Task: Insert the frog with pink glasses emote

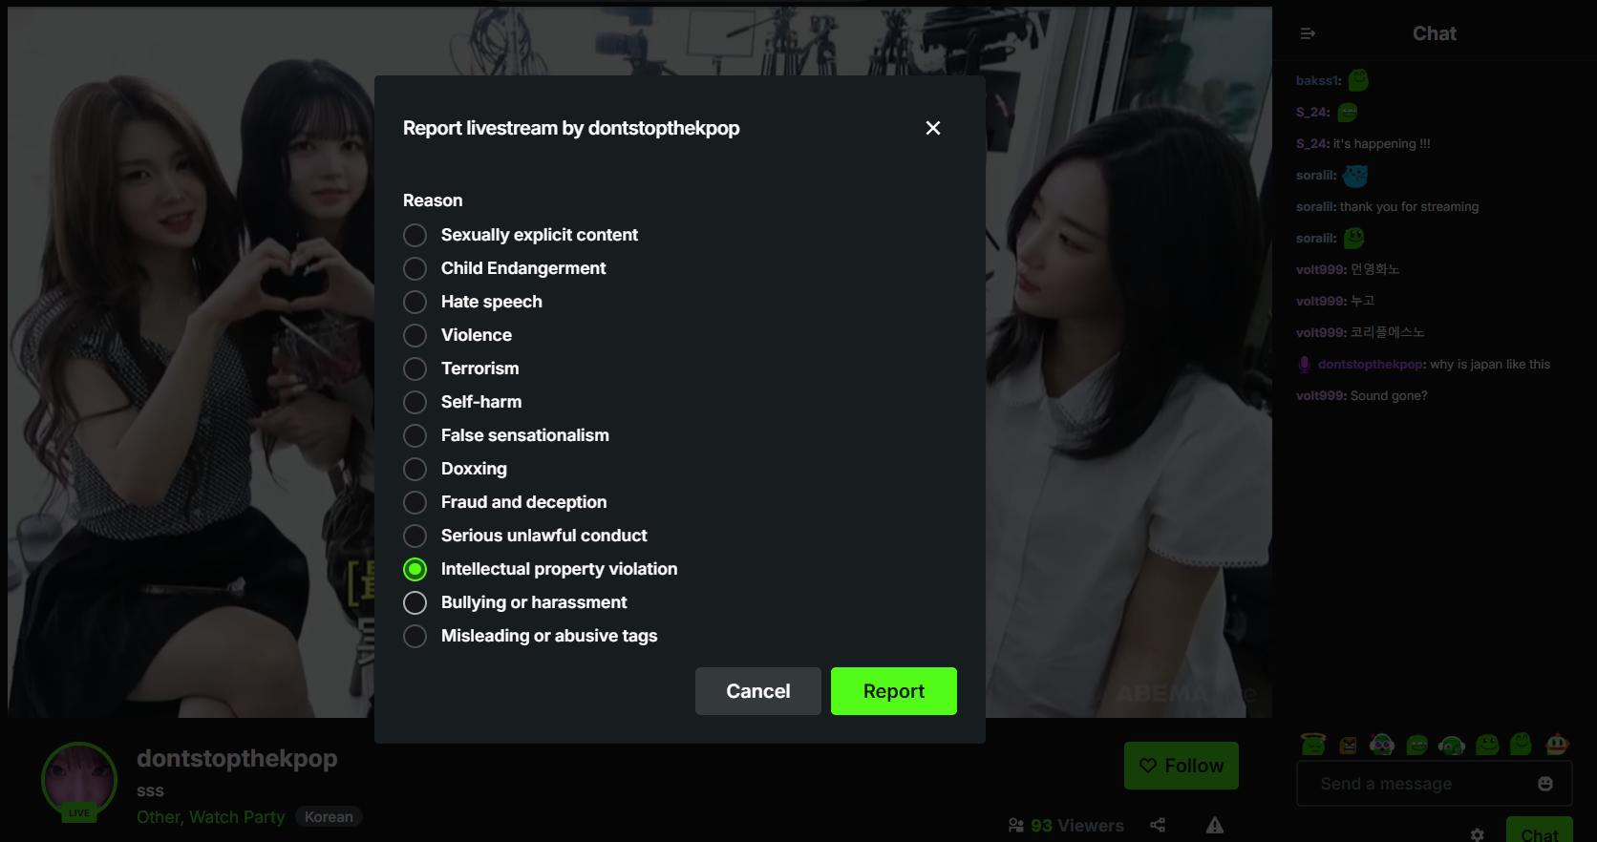Action: pos(1382,744)
